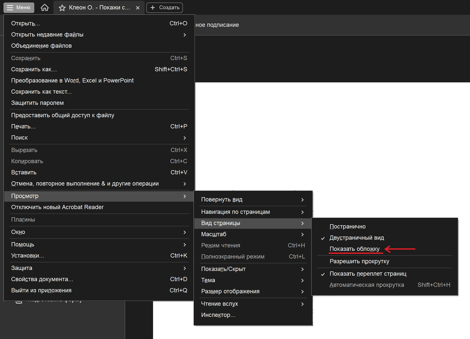Expand Показать/Скрыт submenu
Screen dimensions: 470x339
coord(253,269)
